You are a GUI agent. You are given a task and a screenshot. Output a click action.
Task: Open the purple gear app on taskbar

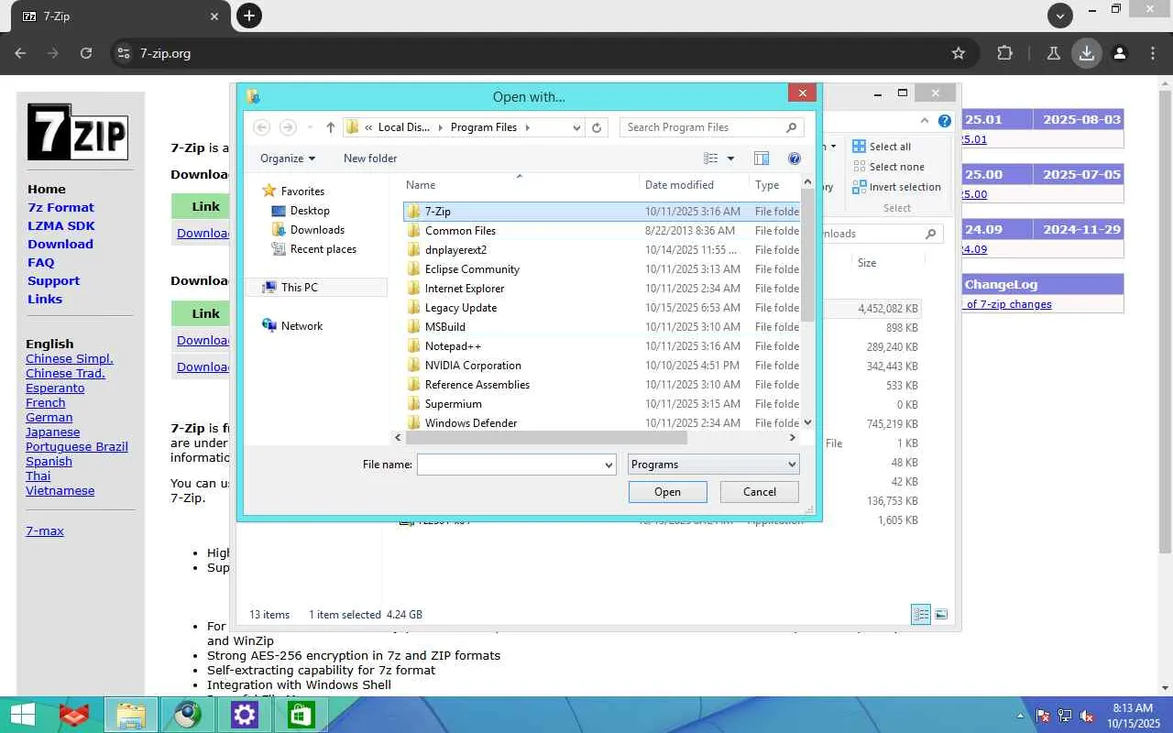click(x=245, y=715)
